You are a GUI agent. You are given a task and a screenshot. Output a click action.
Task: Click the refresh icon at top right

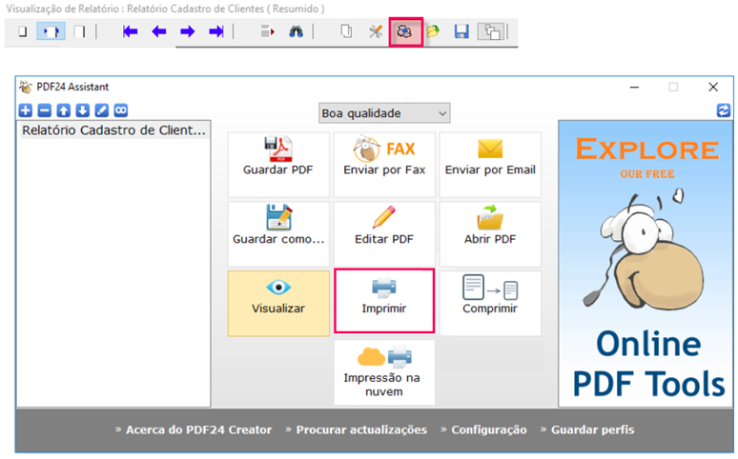(x=724, y=111)
